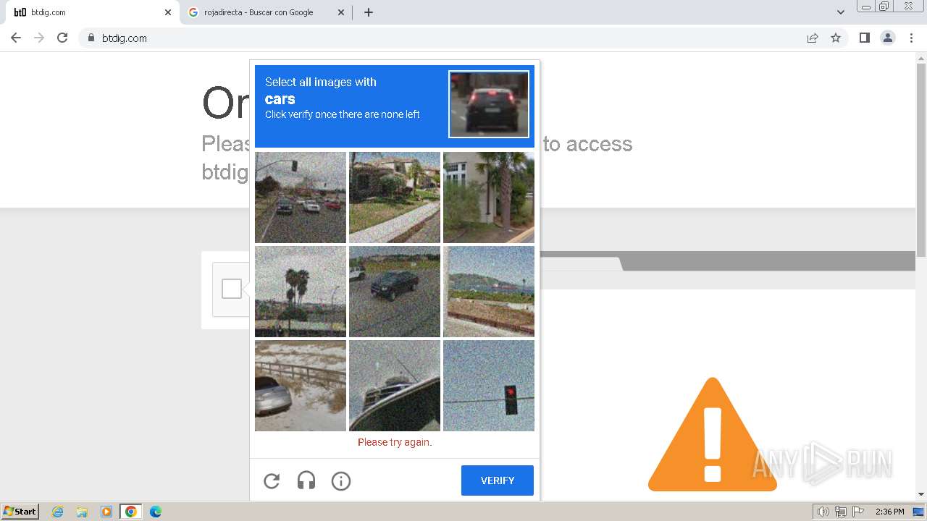Select the tile with red traffic light
927x521 pixels.
tap(489, 386)
